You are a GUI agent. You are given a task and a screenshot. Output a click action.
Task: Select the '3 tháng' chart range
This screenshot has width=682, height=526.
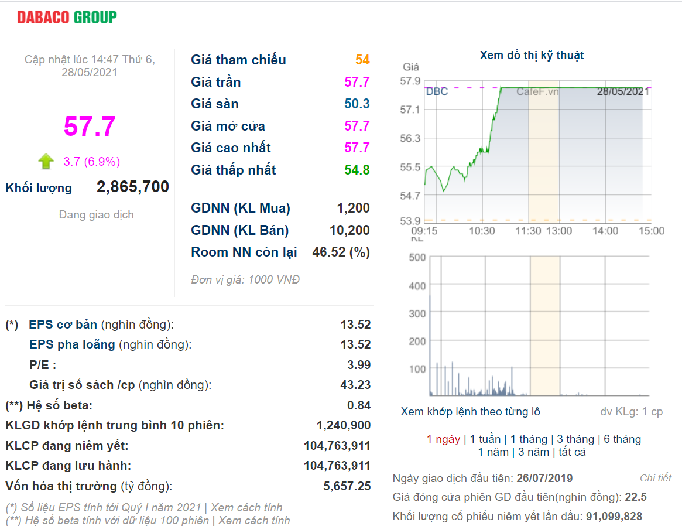[x=575, y=439]
